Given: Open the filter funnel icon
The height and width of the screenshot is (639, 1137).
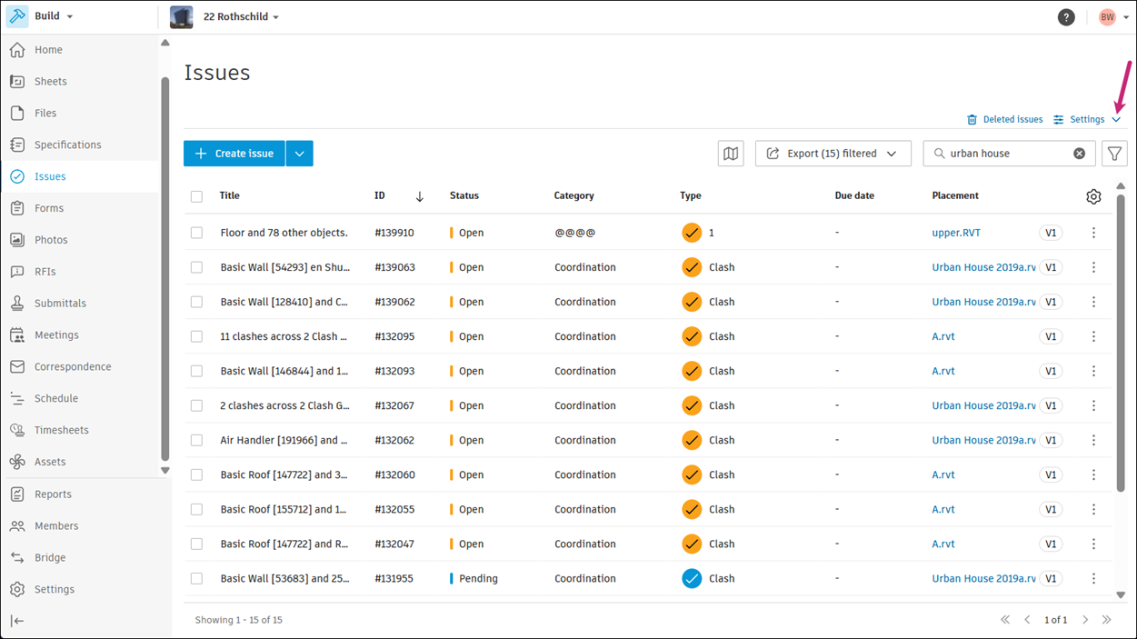Looking at the screenshot, I should 1114,154.
